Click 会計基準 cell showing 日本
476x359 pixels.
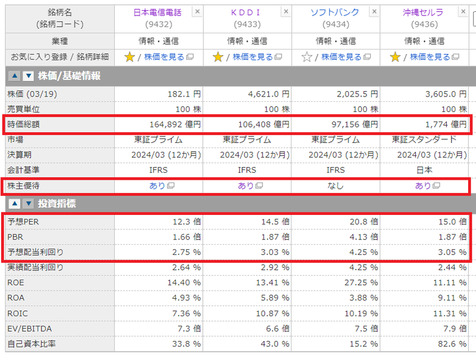[x=424, y=170]
